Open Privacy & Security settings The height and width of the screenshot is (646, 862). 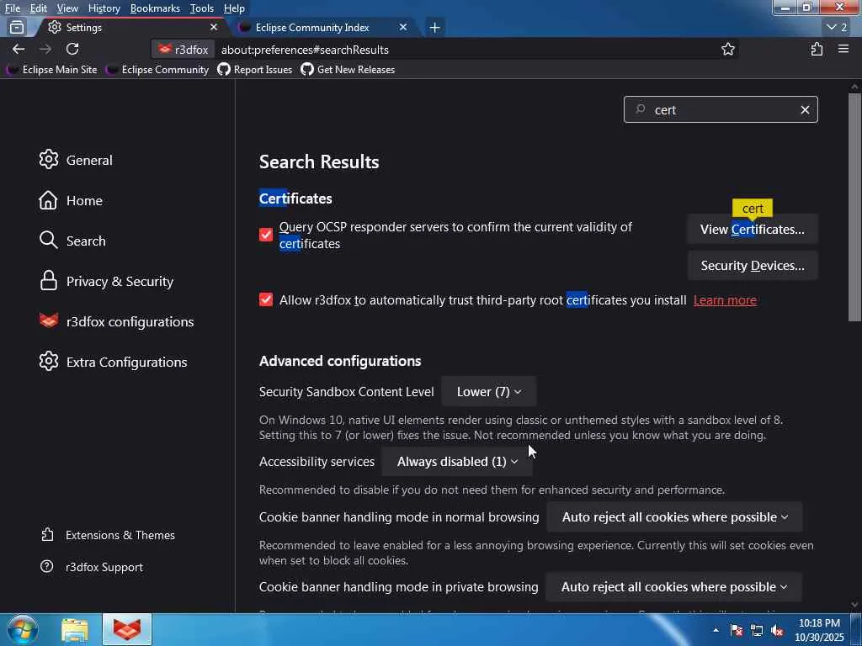(x=107, y=281)
